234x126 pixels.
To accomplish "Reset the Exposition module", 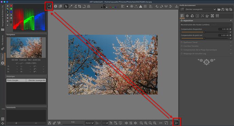I will pos(231,21).
